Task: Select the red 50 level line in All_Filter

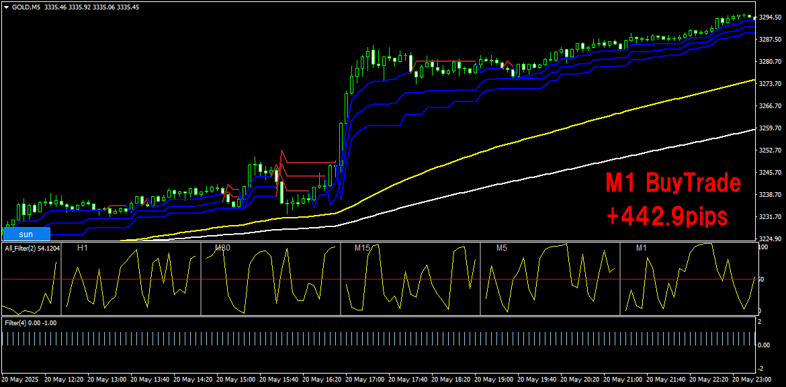Action: (x=380, y=279)
